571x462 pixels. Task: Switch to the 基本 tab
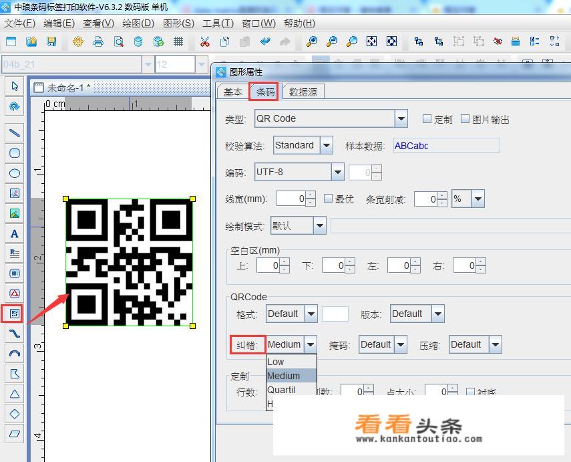[232, 92]
